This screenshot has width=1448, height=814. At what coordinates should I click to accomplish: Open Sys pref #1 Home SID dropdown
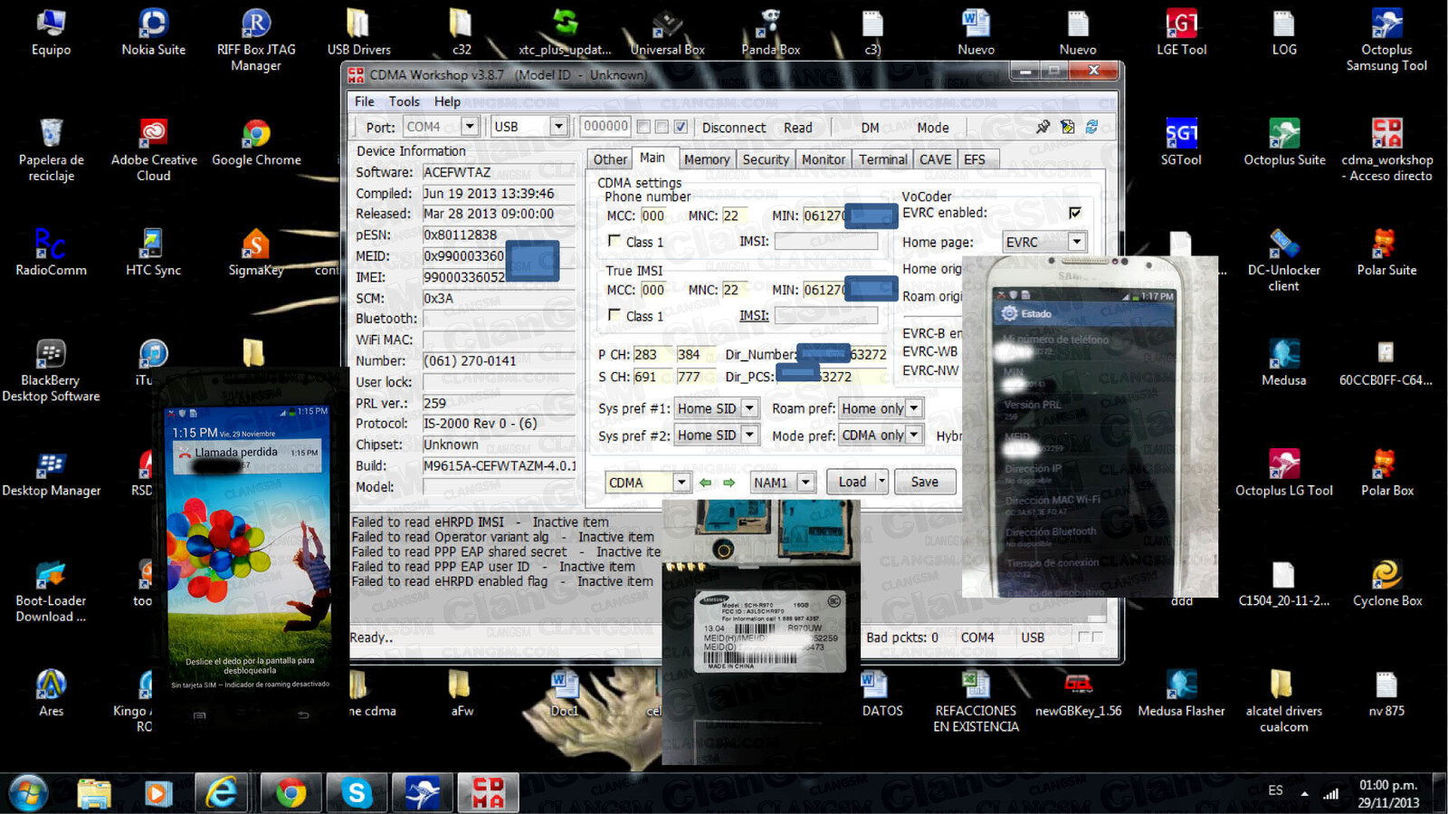pos(748,408)
